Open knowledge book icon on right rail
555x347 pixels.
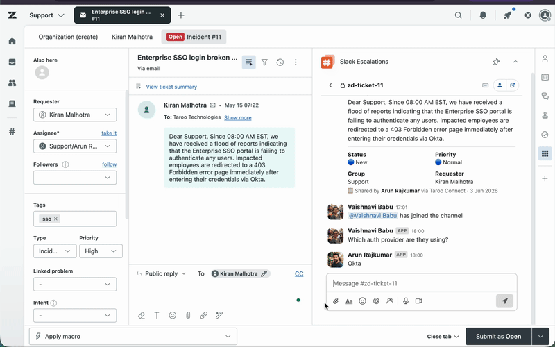[545, 77]
